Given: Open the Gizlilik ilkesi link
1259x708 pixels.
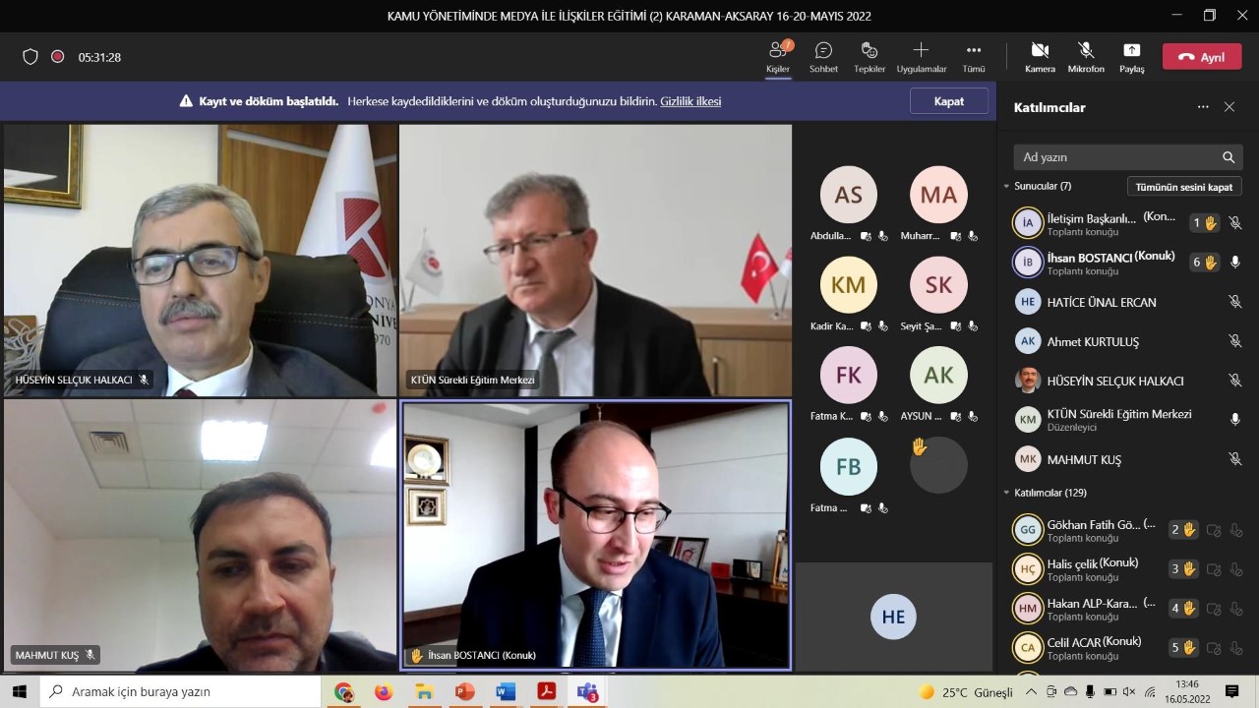Looking at the screenshot, I should coord(690,101).
